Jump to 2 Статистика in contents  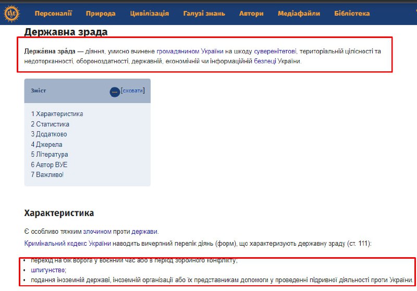point(50,124)
